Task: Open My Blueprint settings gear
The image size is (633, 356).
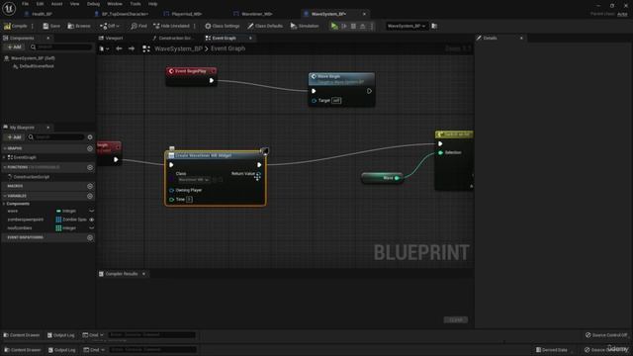Action: 90,137
